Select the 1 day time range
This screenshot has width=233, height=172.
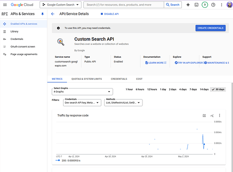pyautogui.click(x=163, y=89)
